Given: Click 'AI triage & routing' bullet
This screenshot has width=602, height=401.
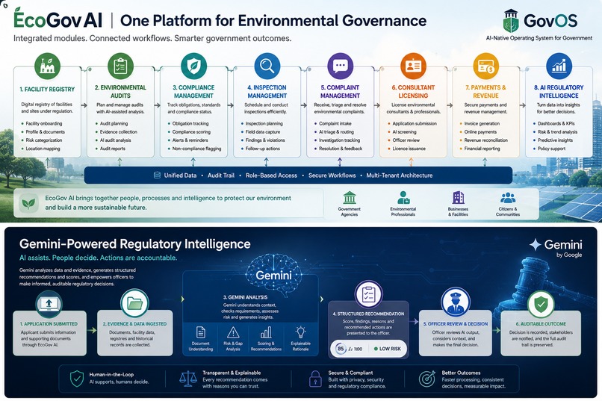Looking at the screenshot, I should 336,131.
